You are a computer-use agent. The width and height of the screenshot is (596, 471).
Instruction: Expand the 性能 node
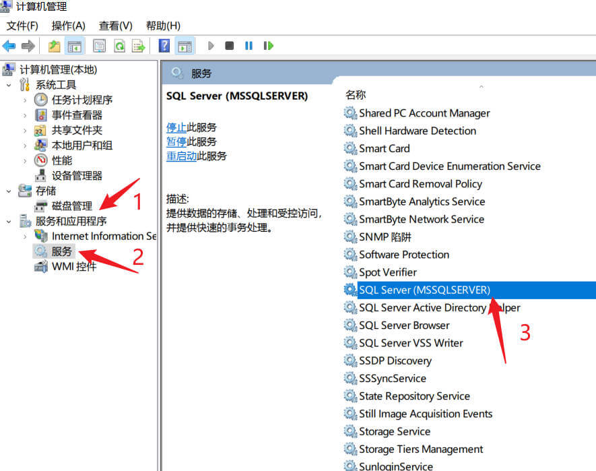point(25,161)
